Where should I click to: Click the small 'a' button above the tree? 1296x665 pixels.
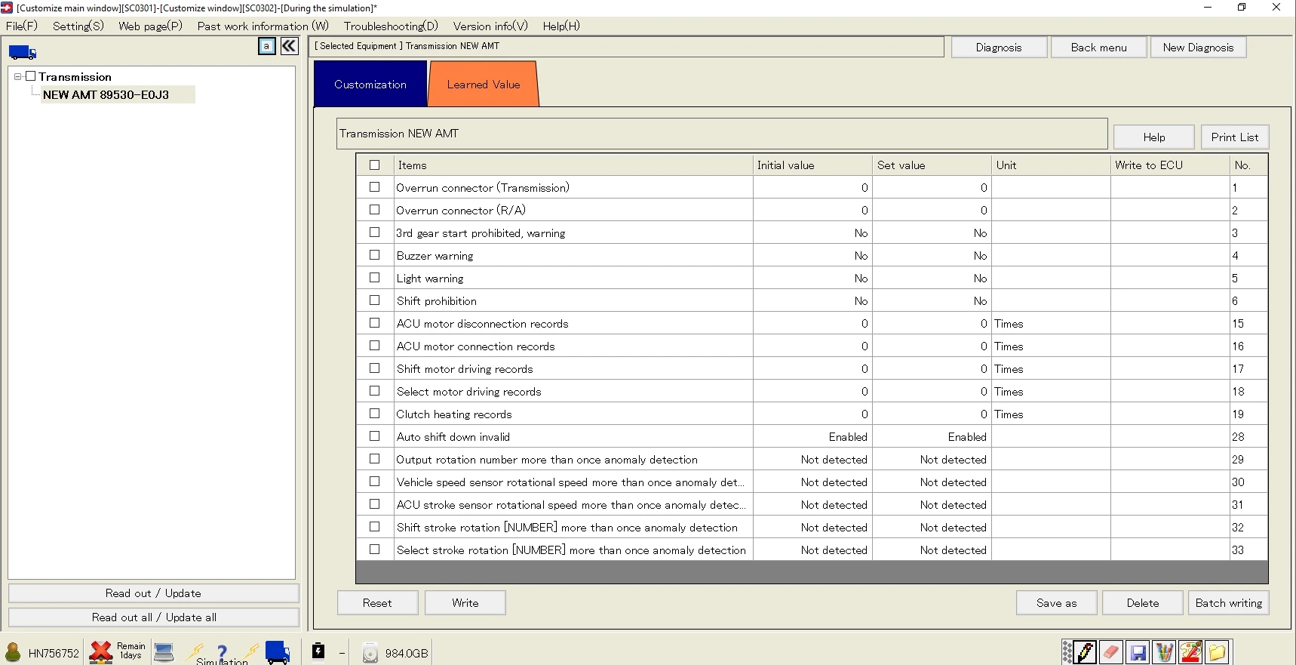267,46
